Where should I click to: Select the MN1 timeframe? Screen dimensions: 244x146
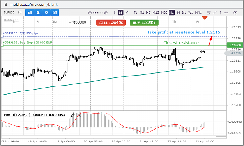coord(198,12)
